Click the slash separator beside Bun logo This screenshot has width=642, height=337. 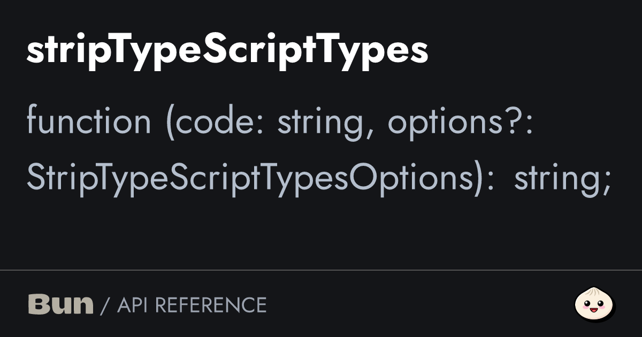click(105, 305)
